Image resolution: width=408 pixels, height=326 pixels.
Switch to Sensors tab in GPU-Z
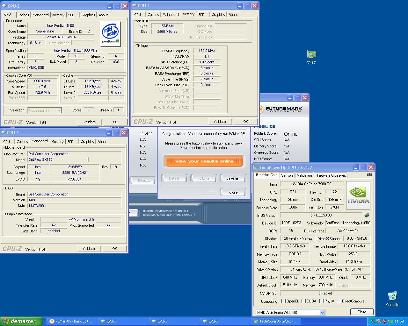pos(287,175)
